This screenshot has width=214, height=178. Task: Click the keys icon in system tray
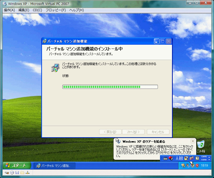click(183, 165)
